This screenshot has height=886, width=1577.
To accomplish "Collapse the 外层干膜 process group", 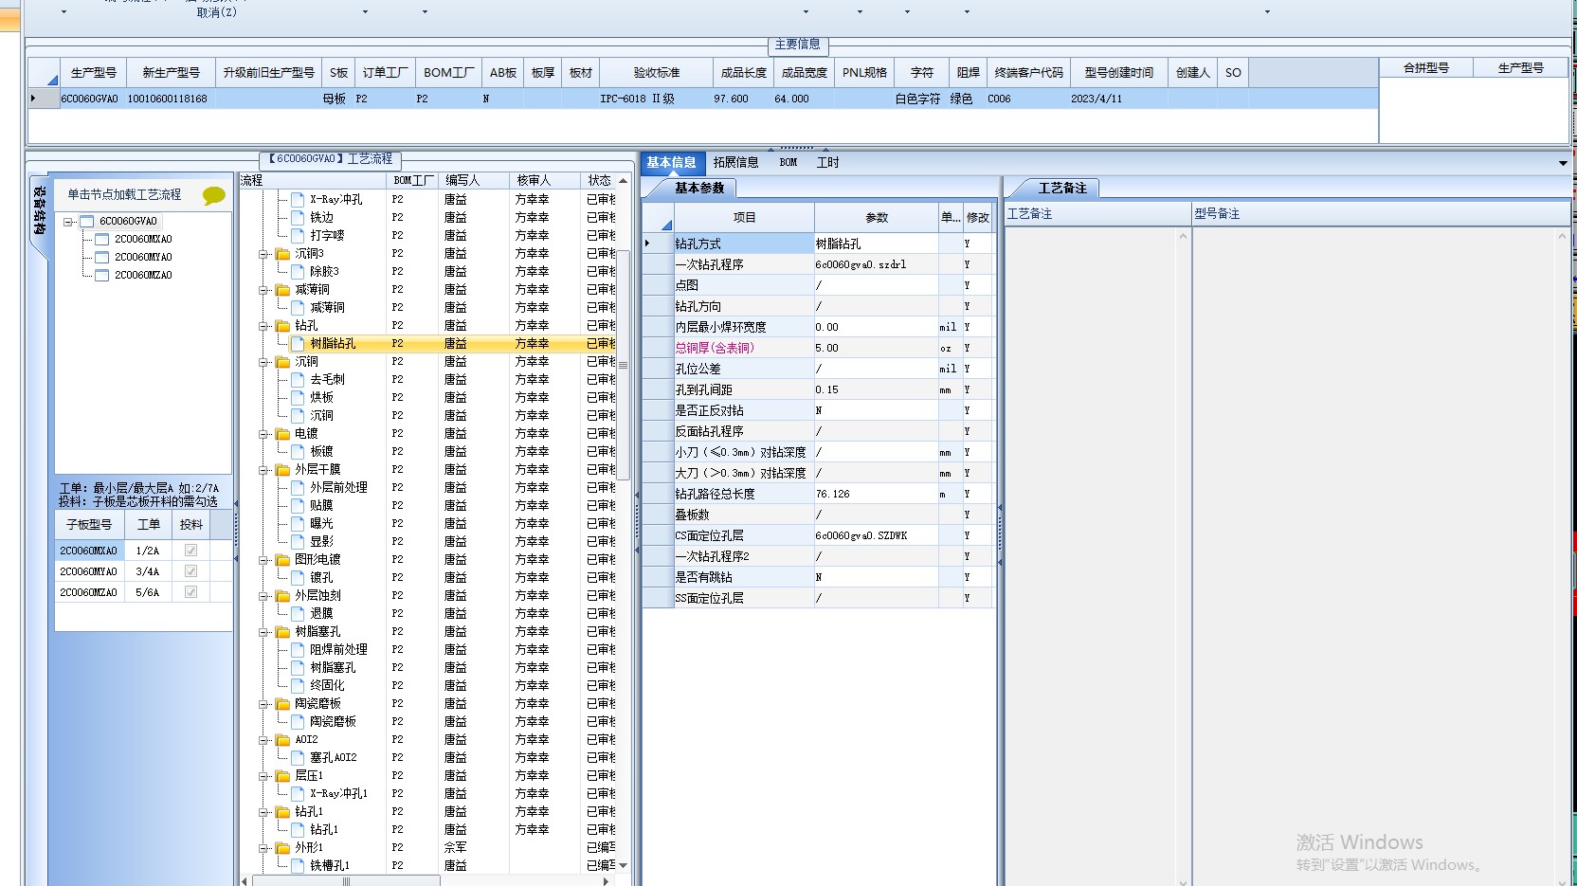I will point(264,470).
